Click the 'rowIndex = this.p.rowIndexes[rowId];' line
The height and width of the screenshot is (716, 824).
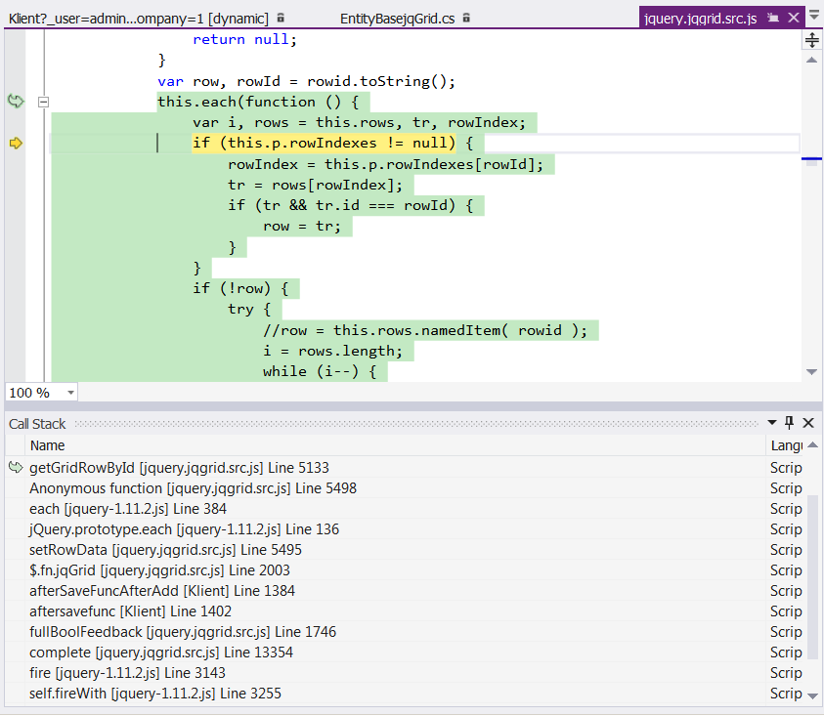(386, 164)
